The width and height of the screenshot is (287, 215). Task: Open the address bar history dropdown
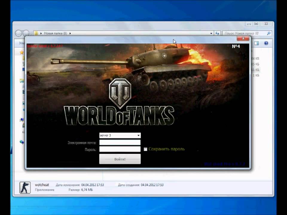tap(211, 33)
